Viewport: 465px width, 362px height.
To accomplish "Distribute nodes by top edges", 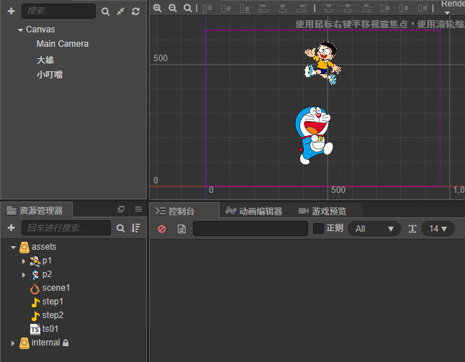I will click(328, 8).
